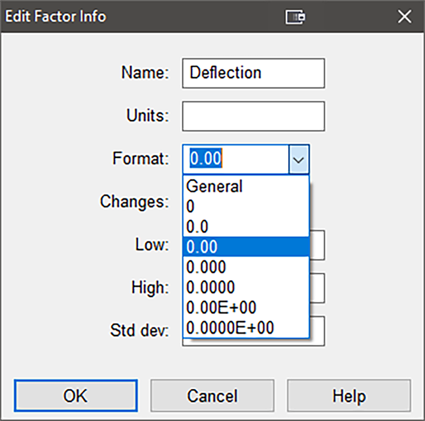This screenshot has height=421, width=425.
Task: Click the Low value input field
Action: [x=317, y=245]
